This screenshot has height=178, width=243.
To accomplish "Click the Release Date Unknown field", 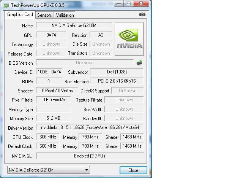I will [x=51, y=53].
